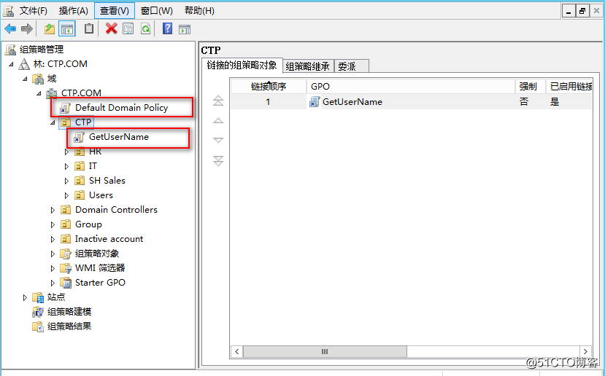Screen dimensions: 605x376
Task: Select the Domain Controllers node
Action: (116, 210)
